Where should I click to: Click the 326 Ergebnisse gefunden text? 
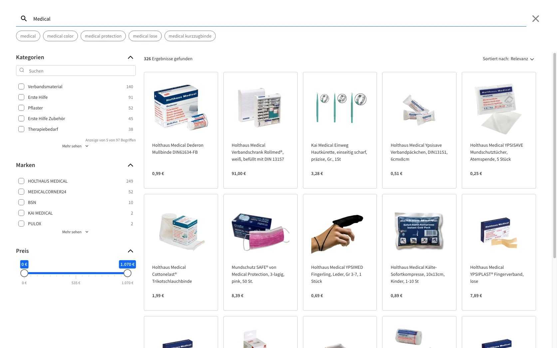tap(168, 59)
